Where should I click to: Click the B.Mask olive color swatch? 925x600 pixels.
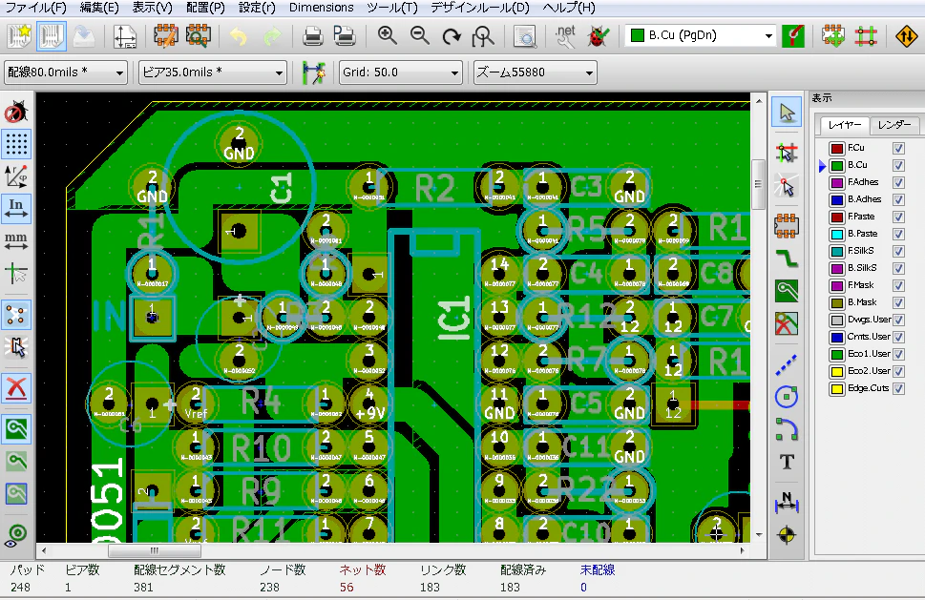coord(836,303)
